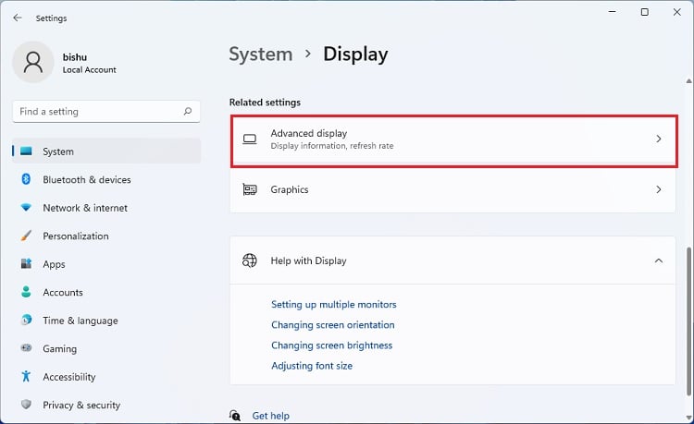Select Apps in the sidebar
The height and width of the screenshot is (424, 694).
click(54, 264)
